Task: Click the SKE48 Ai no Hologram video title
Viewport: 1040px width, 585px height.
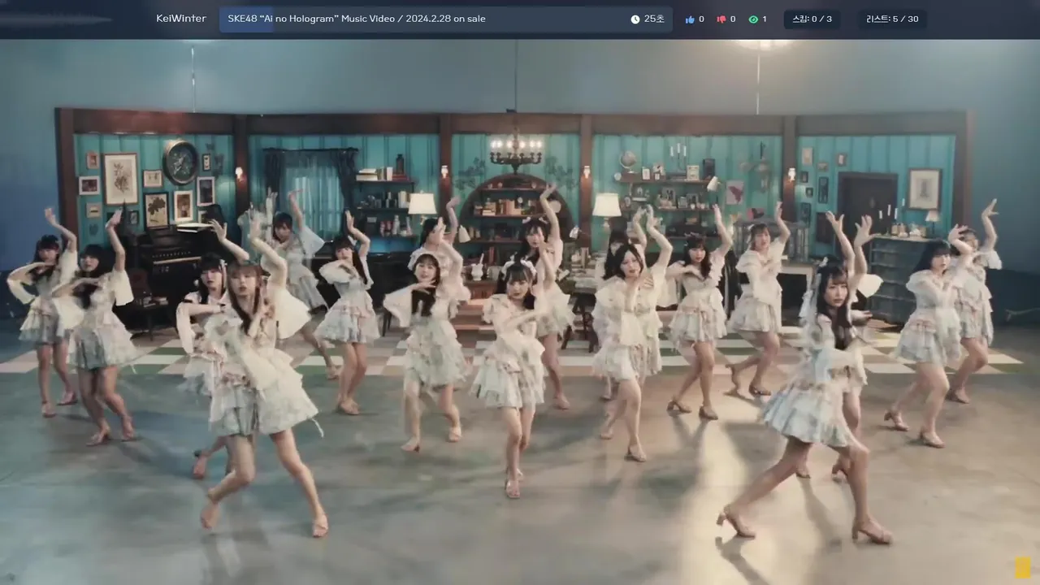Action: click(357, 19)
